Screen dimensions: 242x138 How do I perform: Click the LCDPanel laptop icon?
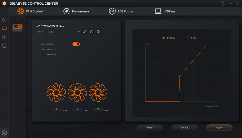[158, 11]
